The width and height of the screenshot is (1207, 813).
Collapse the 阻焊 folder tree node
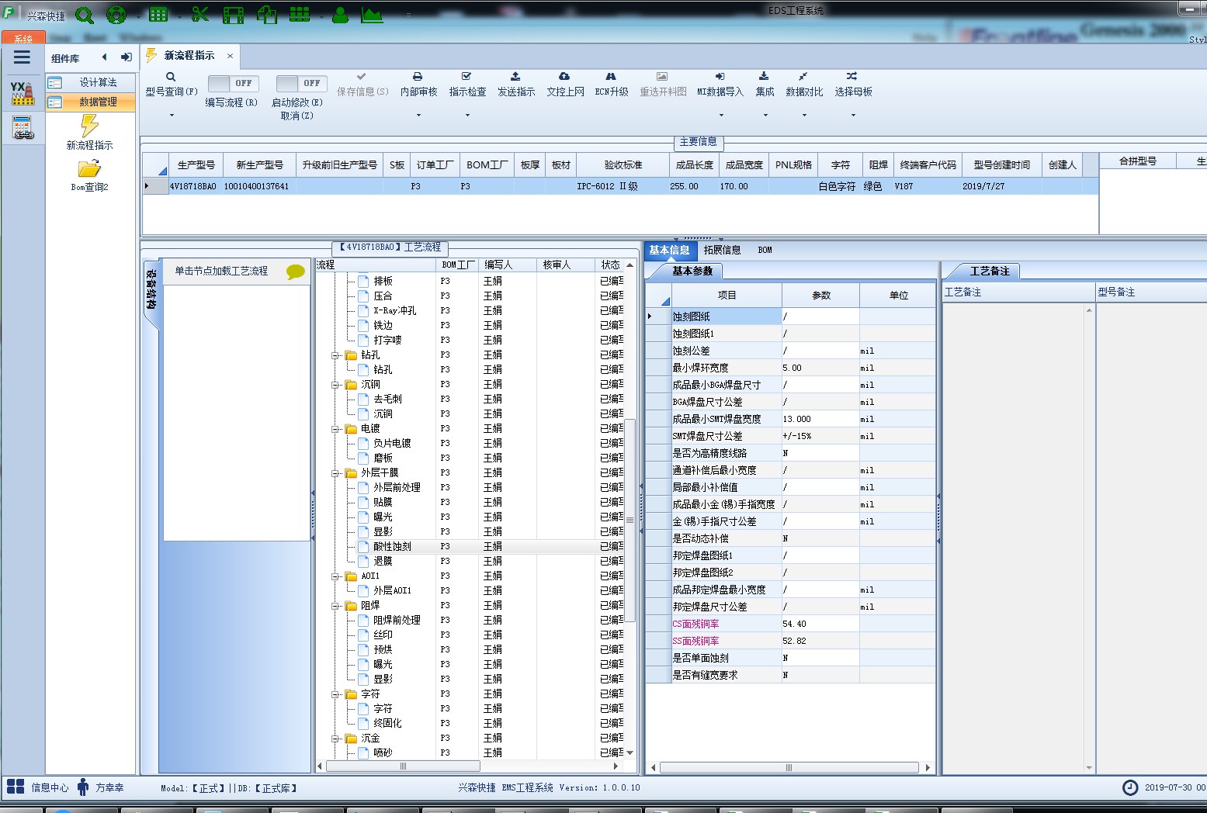336,606
